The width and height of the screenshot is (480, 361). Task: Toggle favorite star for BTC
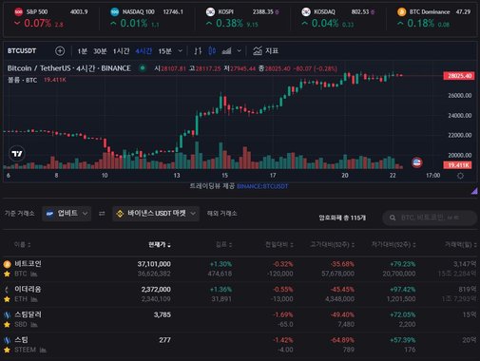click(x=7, y=274)
